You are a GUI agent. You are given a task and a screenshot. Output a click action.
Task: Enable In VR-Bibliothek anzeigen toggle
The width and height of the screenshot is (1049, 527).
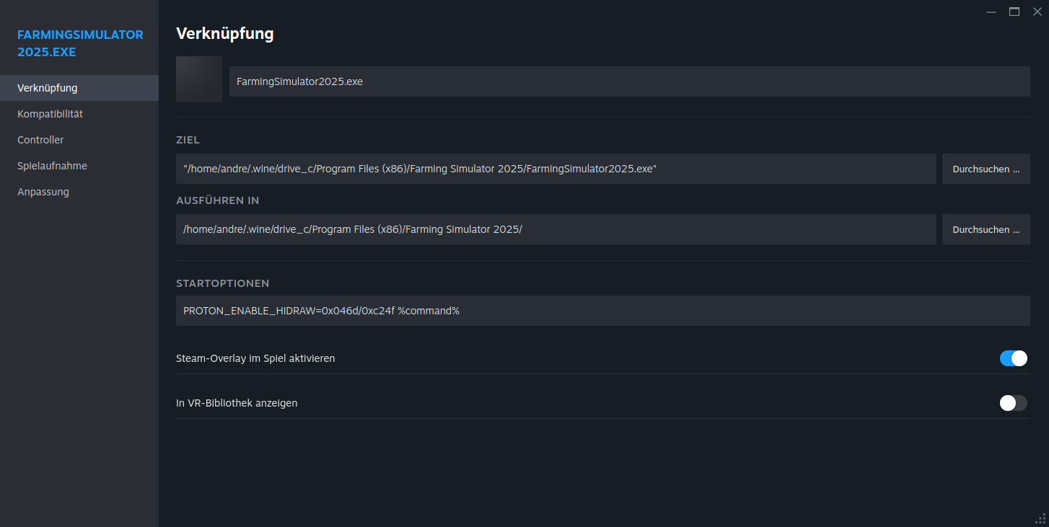click(x=1013, y=403)
